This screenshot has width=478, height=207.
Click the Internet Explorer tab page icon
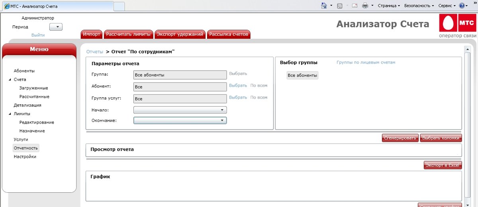point(7,6)
